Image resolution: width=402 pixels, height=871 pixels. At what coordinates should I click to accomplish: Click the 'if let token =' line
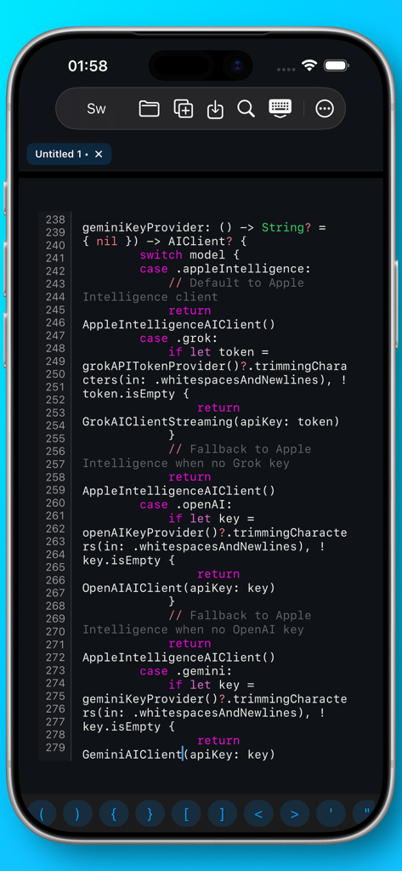(x=218, y=352)
